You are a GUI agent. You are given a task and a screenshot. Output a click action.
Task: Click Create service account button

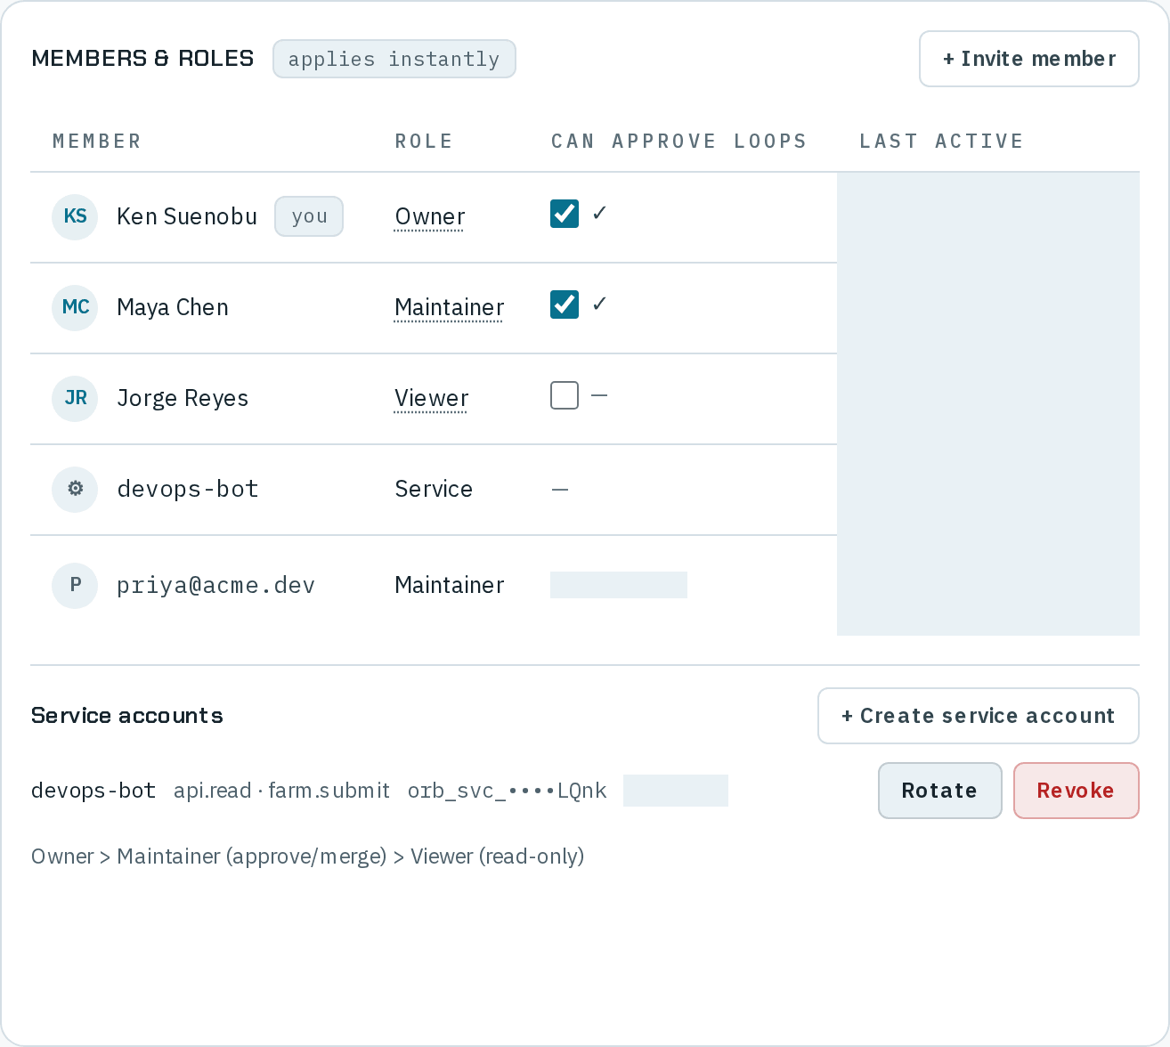pyautogui.click(x=979, y=716)
